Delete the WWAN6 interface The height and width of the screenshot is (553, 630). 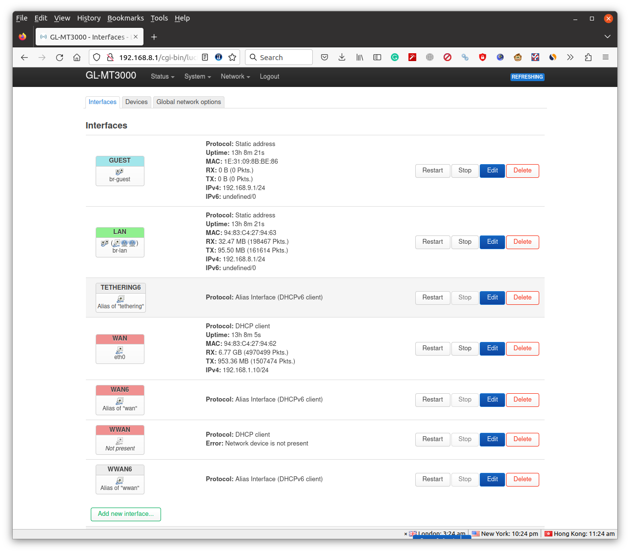523,479
